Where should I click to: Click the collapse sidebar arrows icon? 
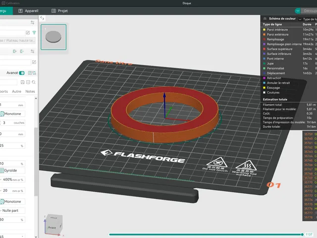coord(42,18)
